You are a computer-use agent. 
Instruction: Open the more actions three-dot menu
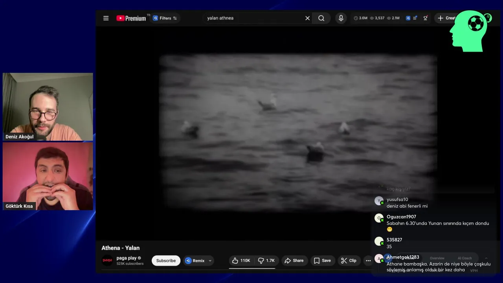[368, 261]
